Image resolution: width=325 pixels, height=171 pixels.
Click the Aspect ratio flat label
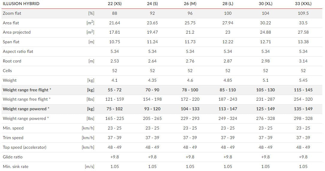18,51
